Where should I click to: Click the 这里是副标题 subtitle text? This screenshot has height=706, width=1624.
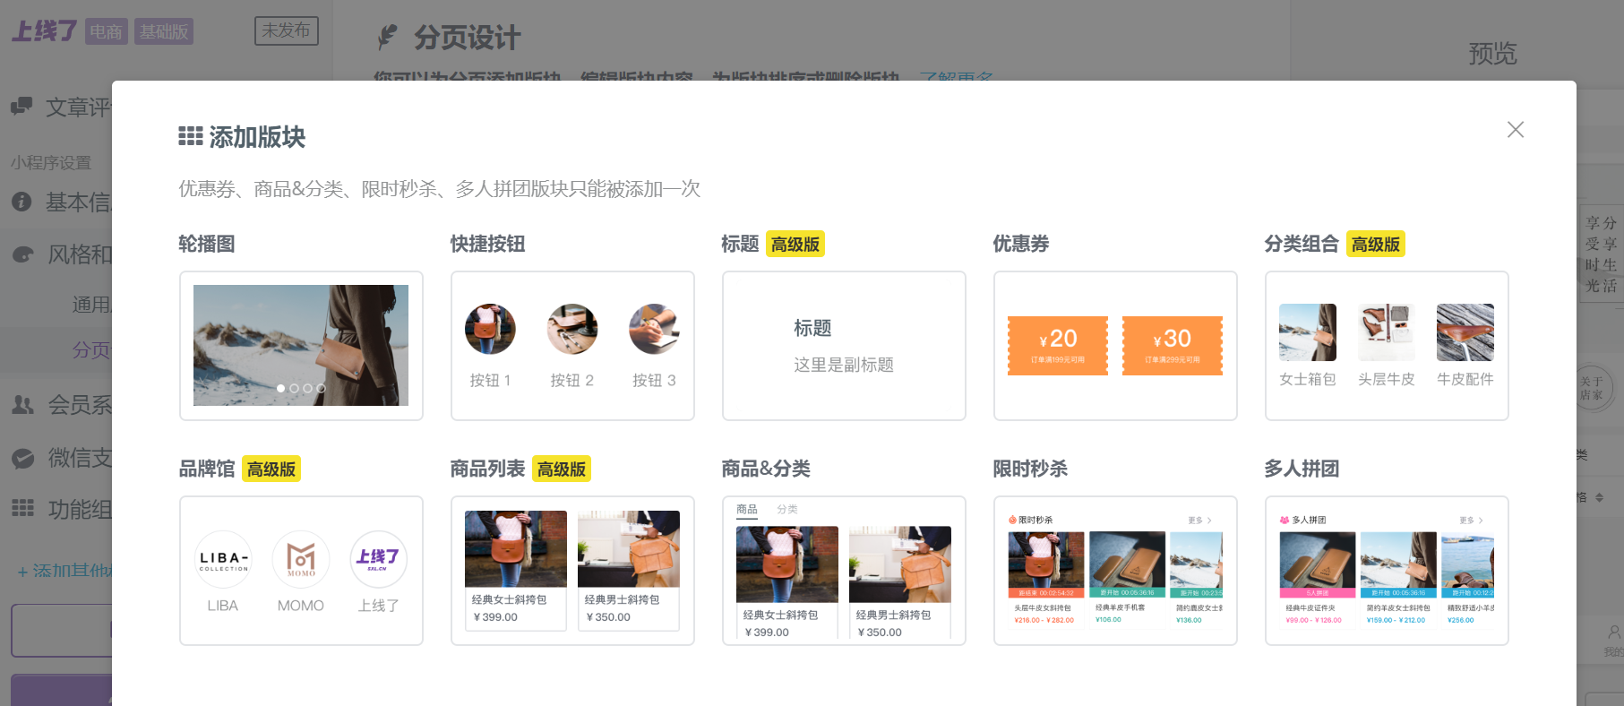(x=844, y=365)
